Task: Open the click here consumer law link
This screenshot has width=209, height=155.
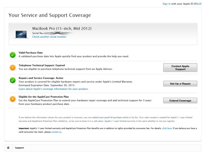Action: click(167, 128)
